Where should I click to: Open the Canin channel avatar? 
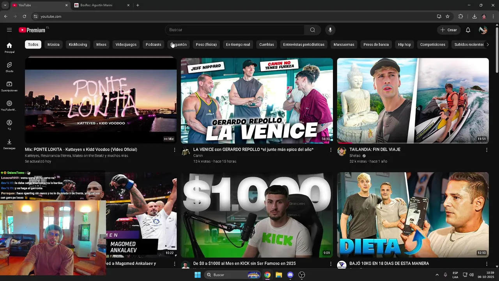tap(186, 151)
